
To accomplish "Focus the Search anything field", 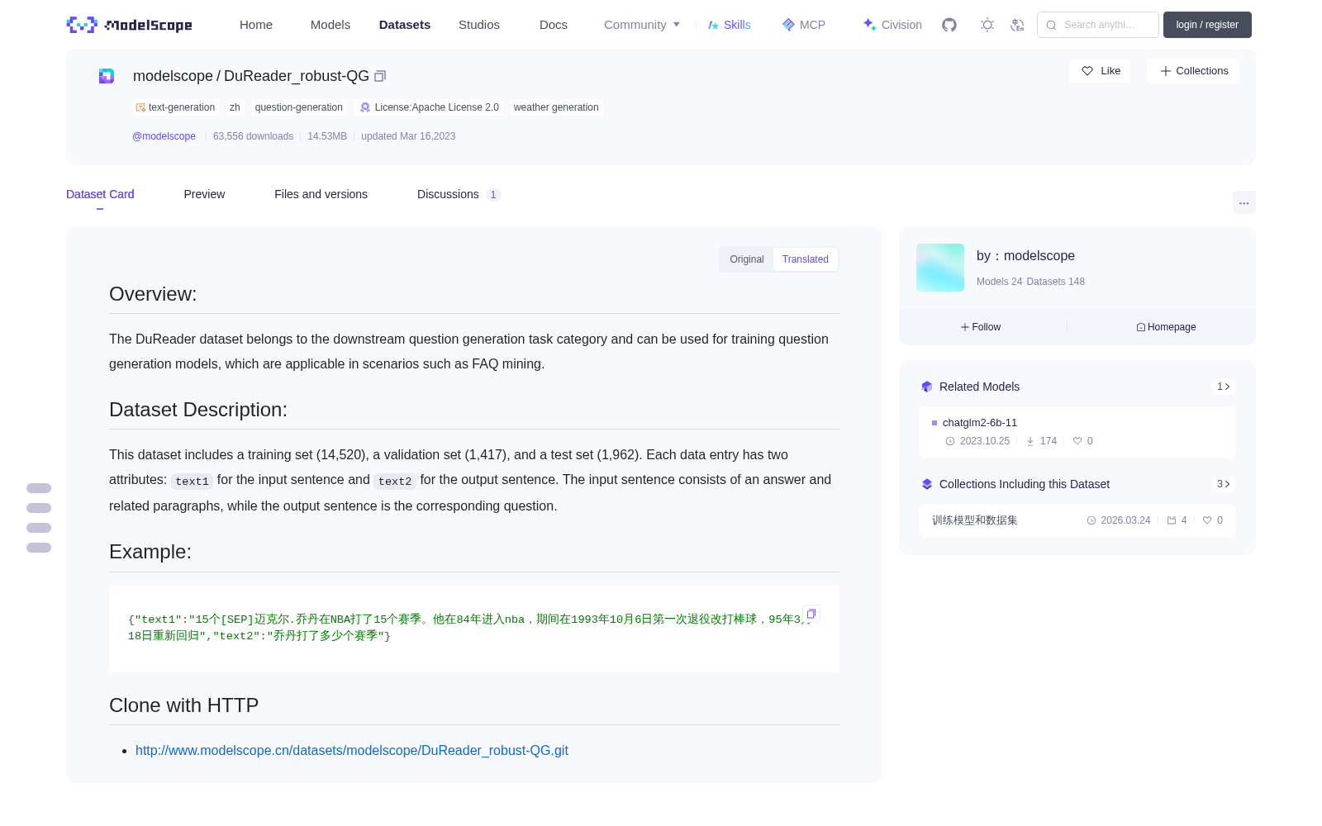I will [x=1098, y=25].
